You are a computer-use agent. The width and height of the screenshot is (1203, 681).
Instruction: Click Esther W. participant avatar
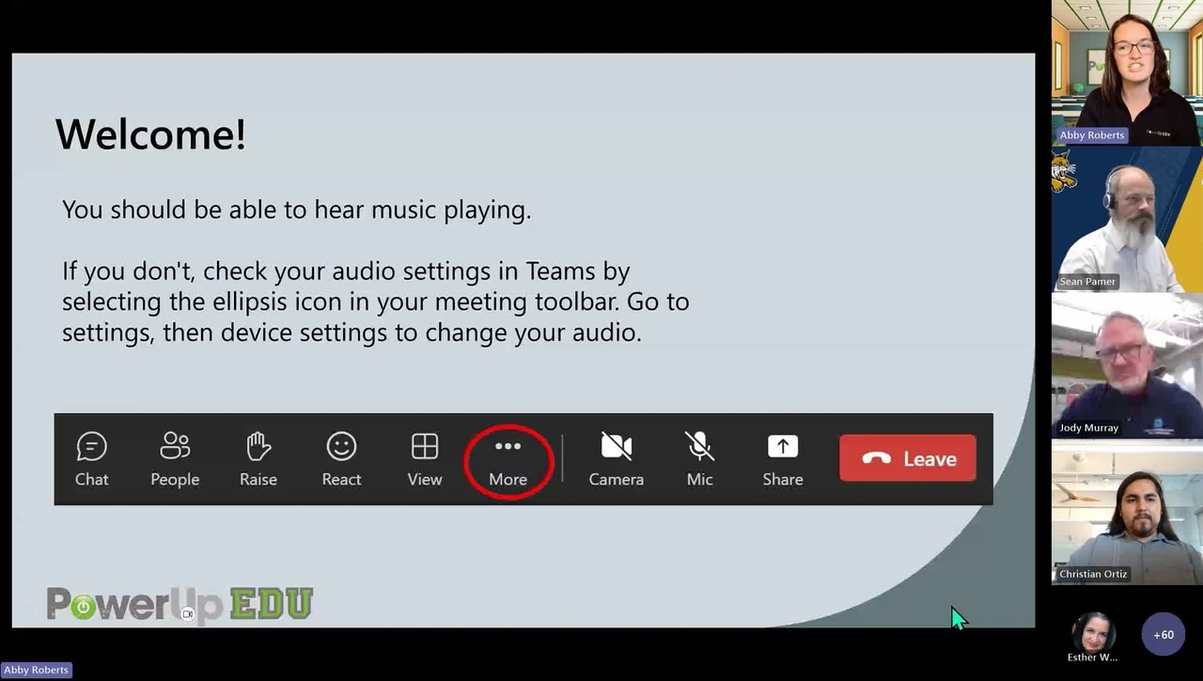(1092, 632)
